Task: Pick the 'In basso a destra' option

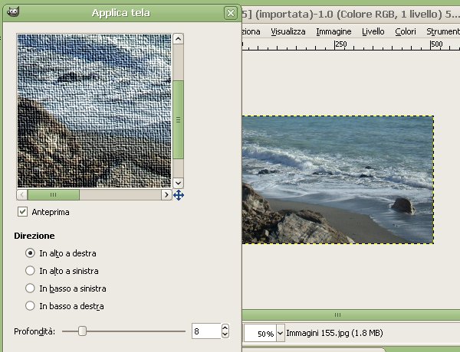Action: tap(31, 306)
